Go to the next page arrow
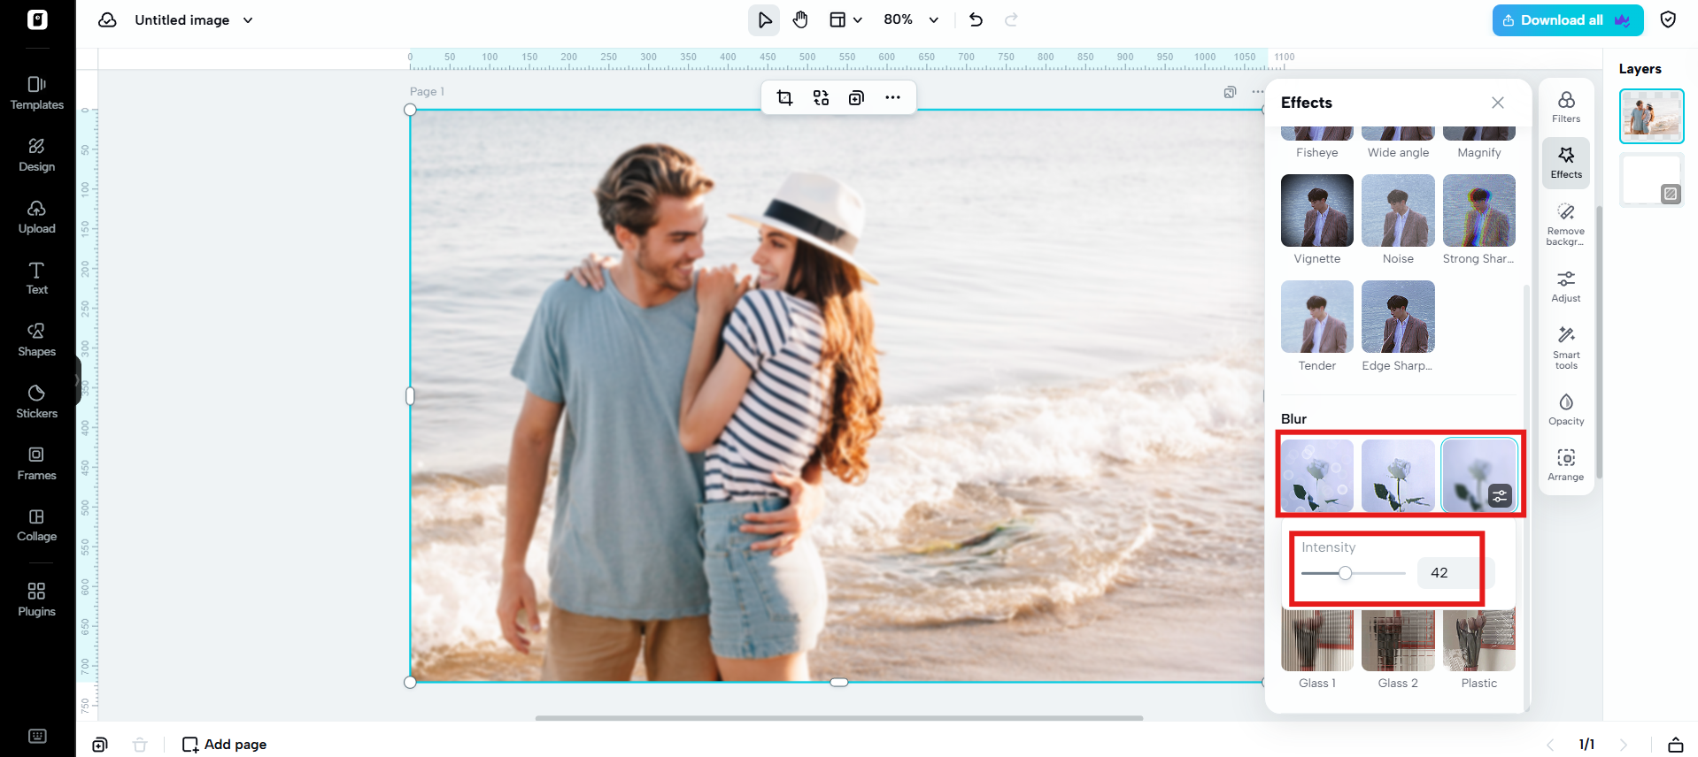The width and height of the screenshot is (1698, 757). tap(1624, 745)
